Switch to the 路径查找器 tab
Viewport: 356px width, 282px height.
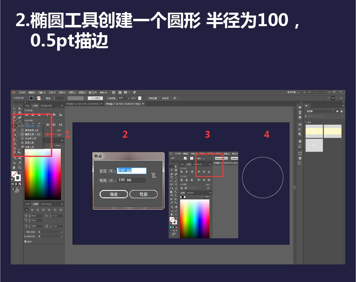pyautogui.click(x=46, y=106)
